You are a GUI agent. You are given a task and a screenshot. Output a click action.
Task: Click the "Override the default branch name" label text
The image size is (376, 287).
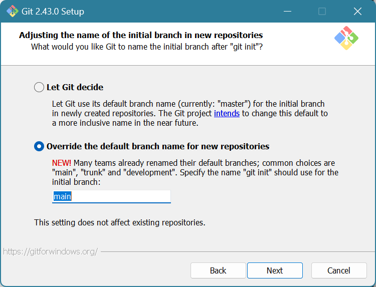158,146
